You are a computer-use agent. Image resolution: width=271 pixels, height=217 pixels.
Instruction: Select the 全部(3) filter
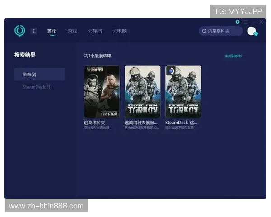pos(39,74)
